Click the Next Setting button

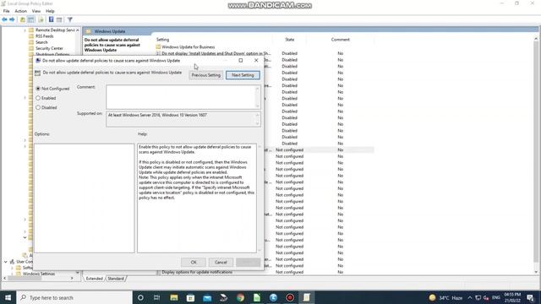pyautogui.click(x=243, y=75)
